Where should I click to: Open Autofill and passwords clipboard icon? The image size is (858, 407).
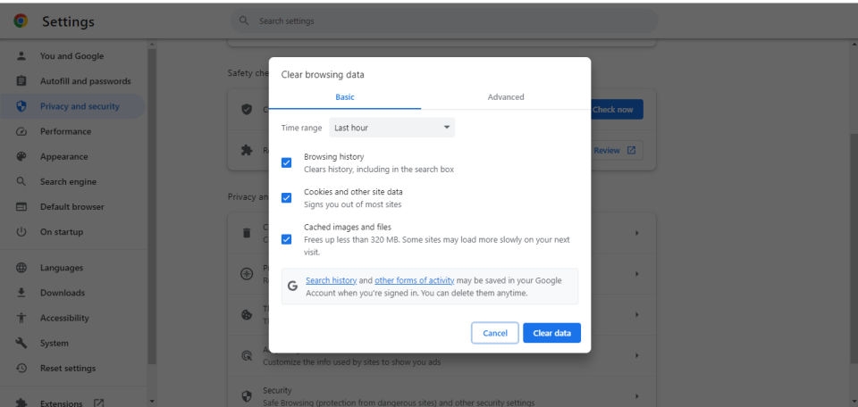pyautogui.click(x=21, y=81)
